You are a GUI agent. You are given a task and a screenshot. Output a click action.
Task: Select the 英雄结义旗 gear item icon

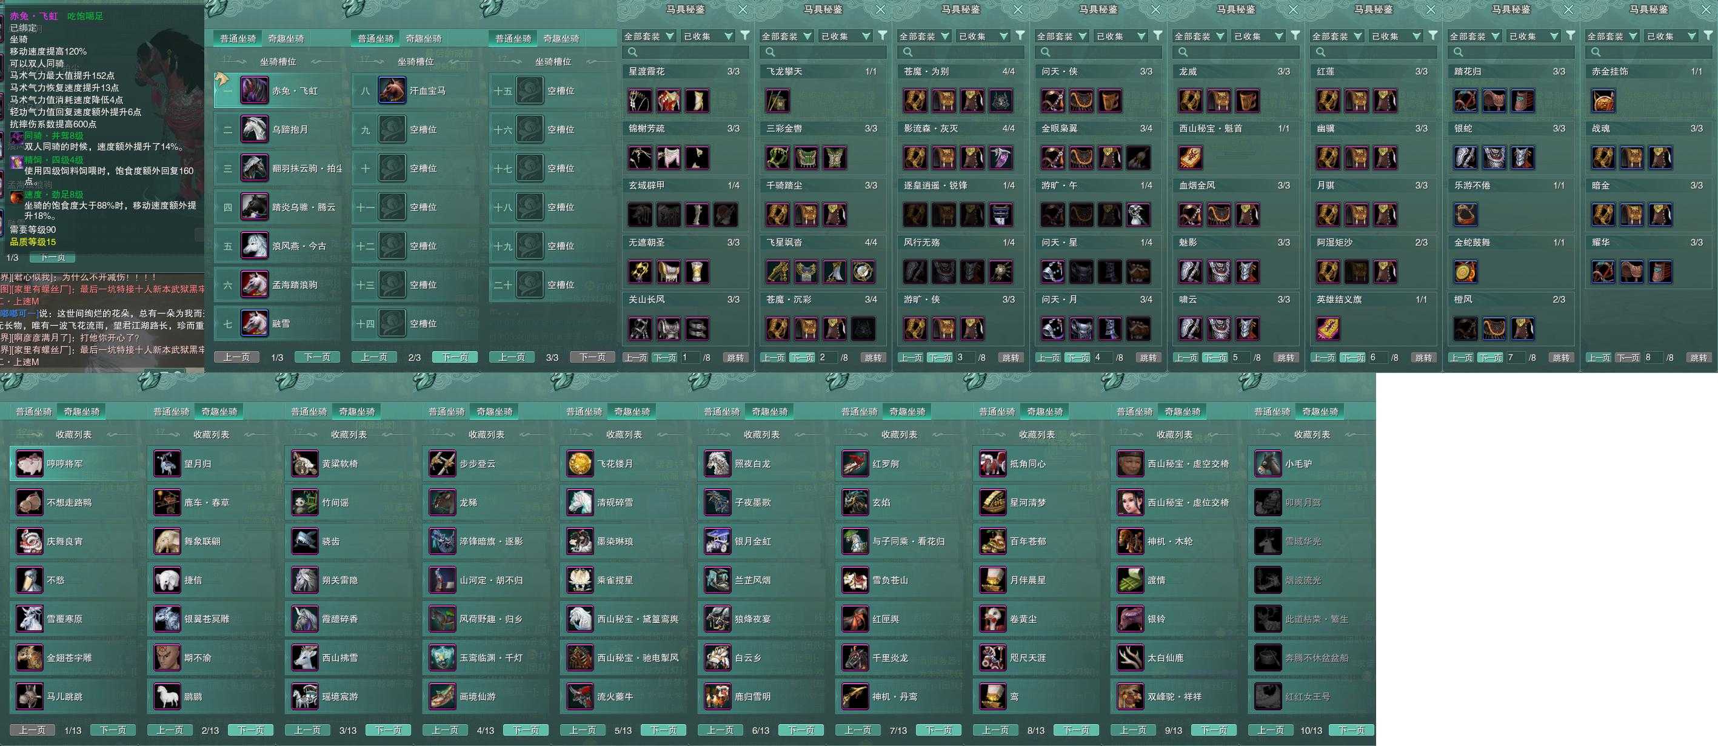point(1328,329)
